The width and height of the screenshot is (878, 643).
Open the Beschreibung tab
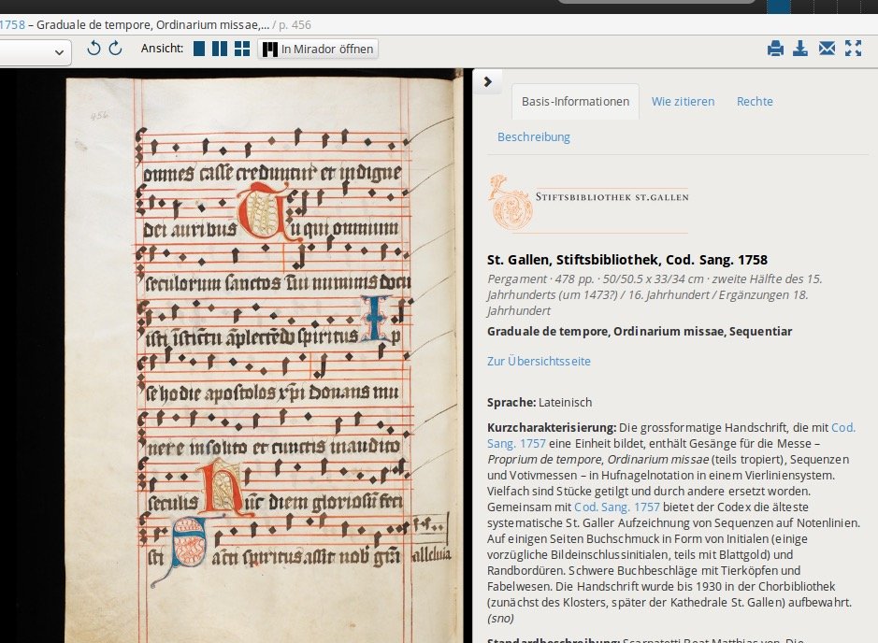pos(534,137)
